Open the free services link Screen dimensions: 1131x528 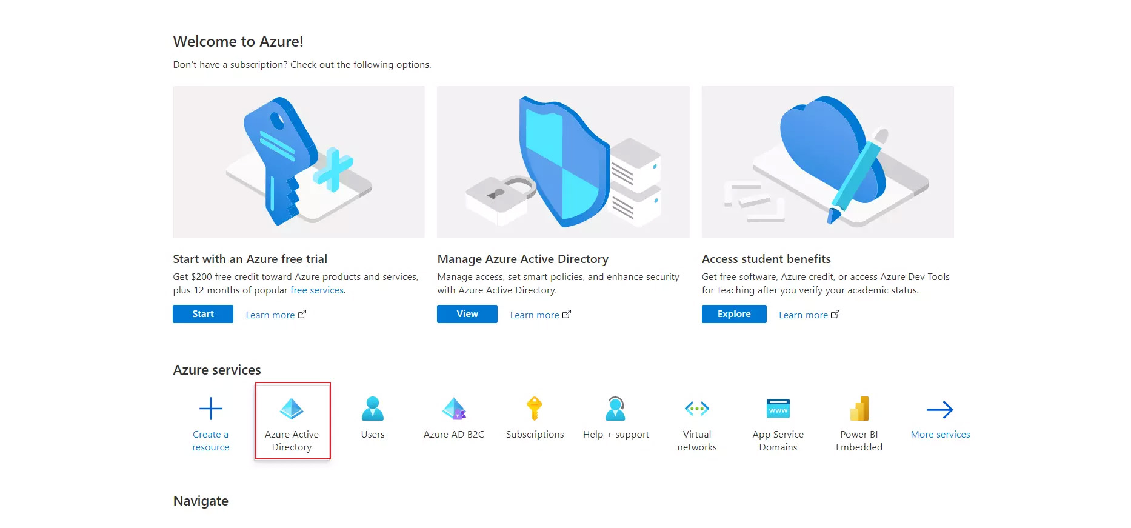(x=317, y=290)
